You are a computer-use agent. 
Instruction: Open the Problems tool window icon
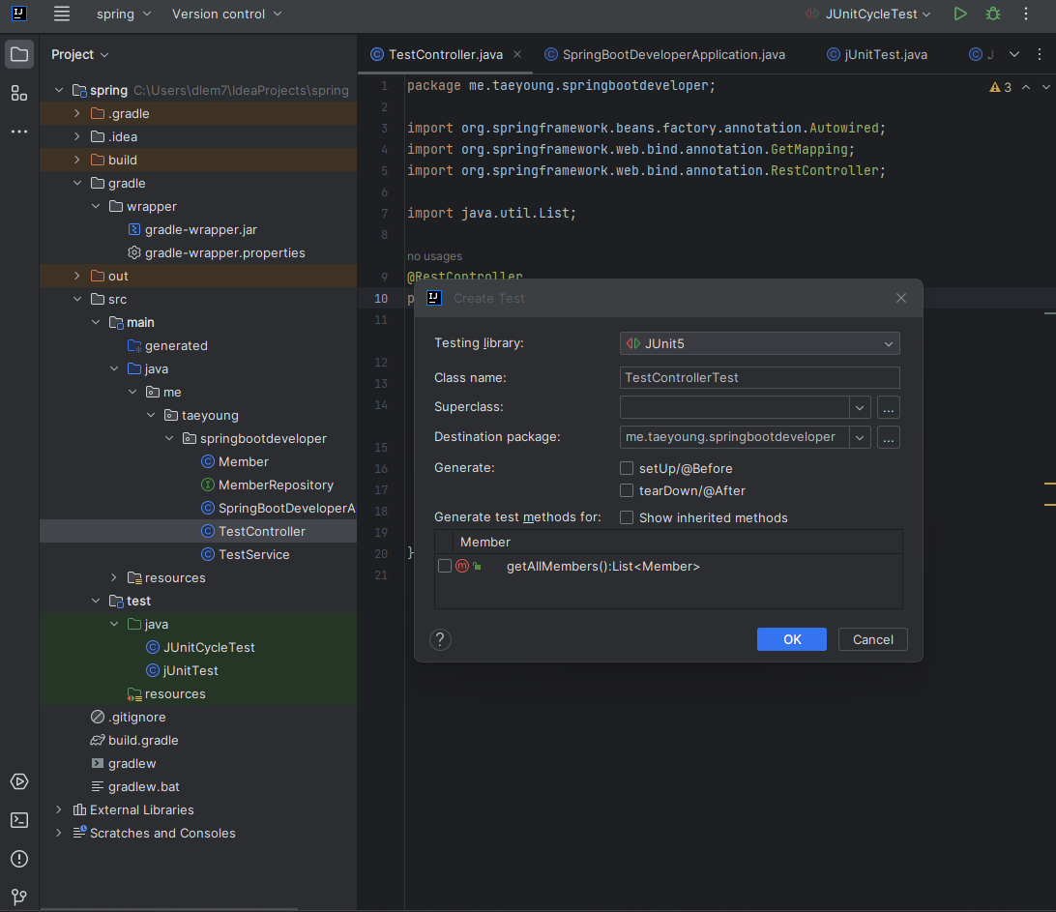tap(19, 859)
